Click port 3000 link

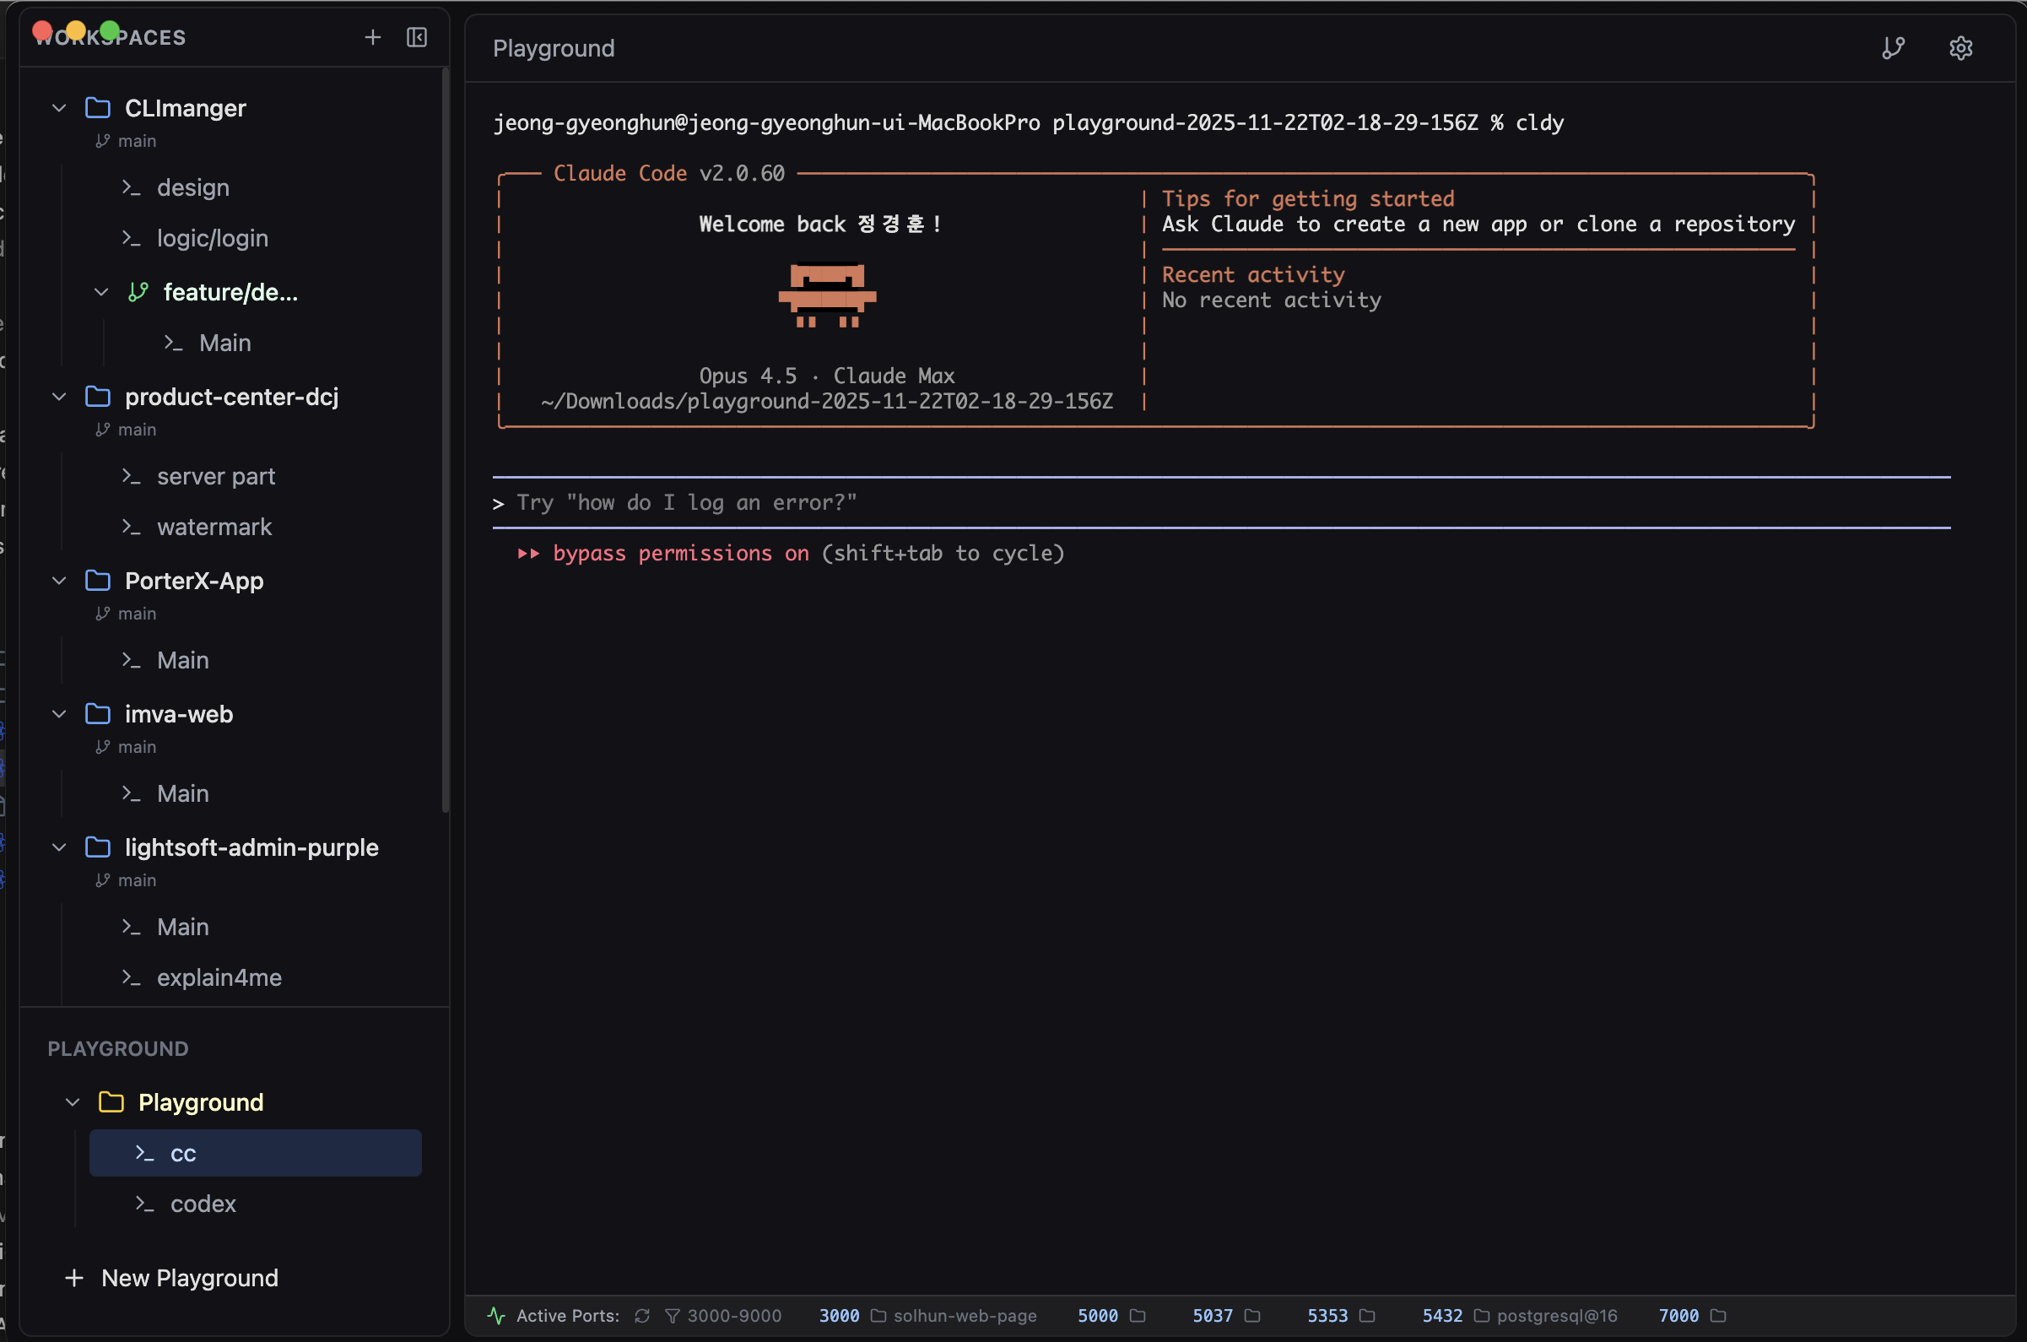(839, 1316)
